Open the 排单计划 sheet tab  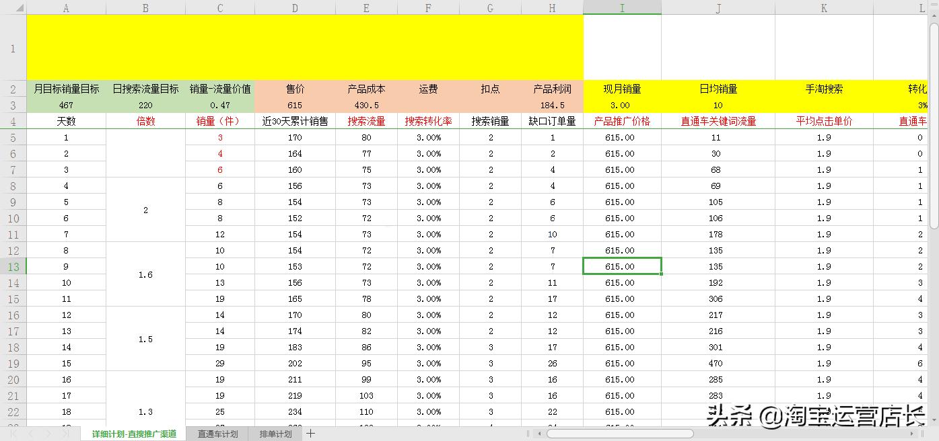(275, 434)
